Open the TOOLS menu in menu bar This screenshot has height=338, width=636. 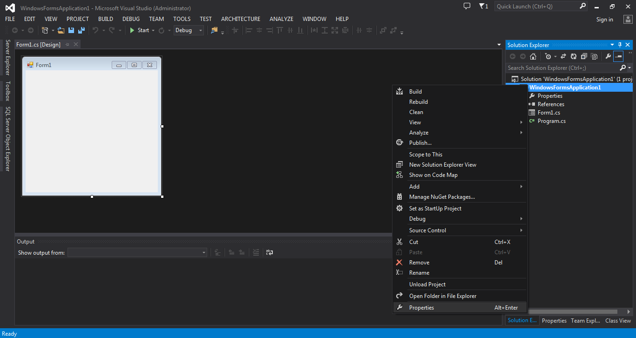tap(182, 19)
